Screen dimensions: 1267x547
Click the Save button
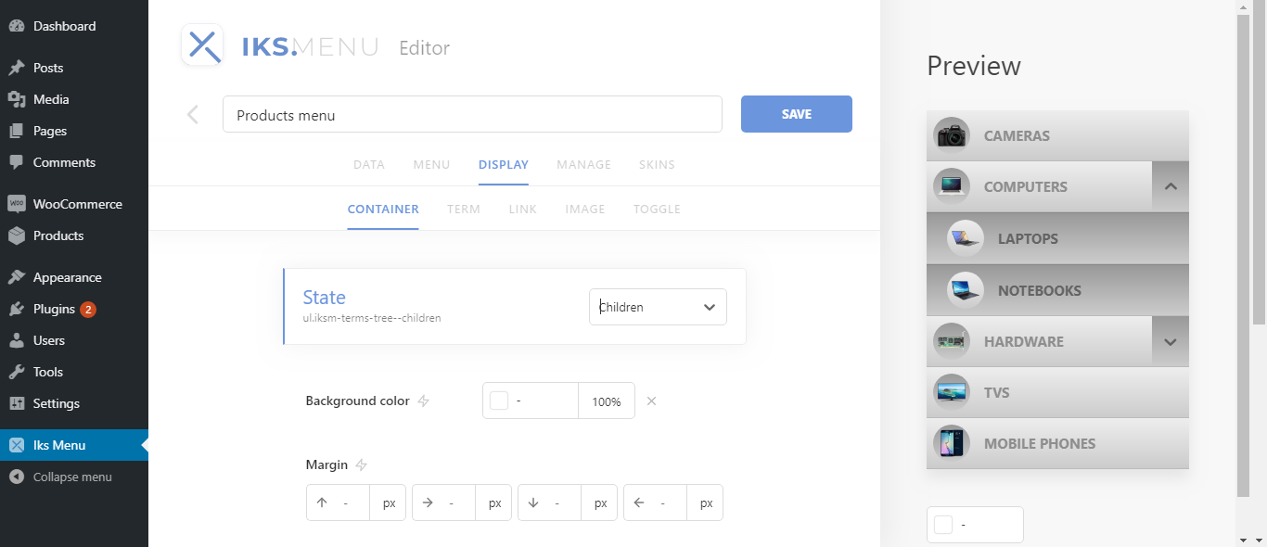[x=796, y=114]
